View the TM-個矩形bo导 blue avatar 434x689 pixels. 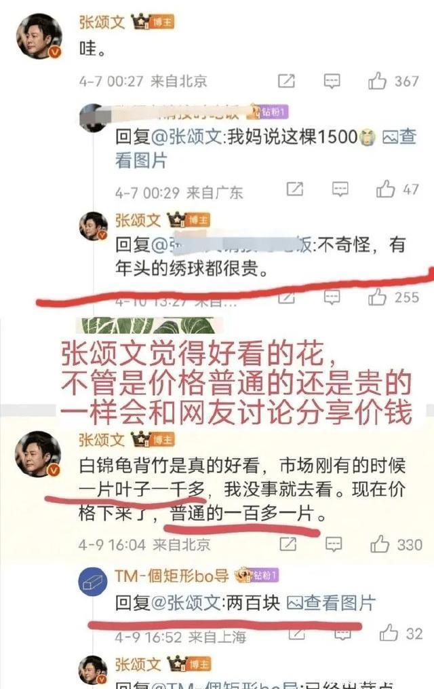(93, 582)
